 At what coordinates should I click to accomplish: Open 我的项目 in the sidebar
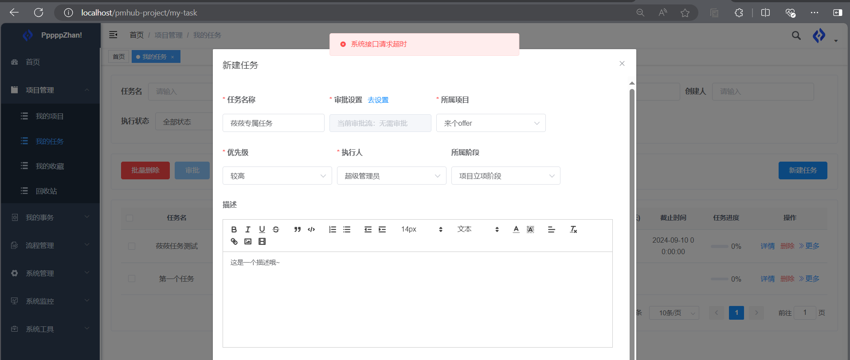coord(51,116)
